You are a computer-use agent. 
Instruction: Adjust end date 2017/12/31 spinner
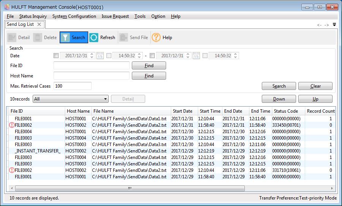tap(188, 55)
